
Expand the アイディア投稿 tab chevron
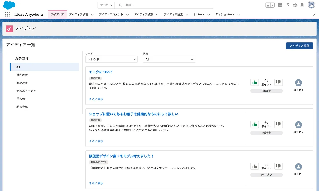pos(92,15)
